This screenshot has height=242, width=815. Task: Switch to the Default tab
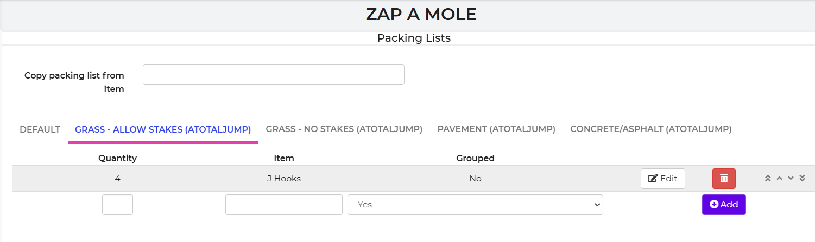click(x=40, y=129)
